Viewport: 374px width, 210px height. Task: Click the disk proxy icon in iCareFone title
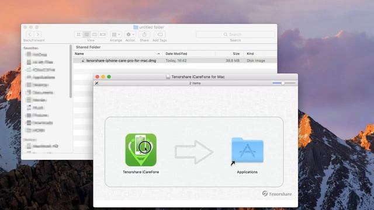168,77
